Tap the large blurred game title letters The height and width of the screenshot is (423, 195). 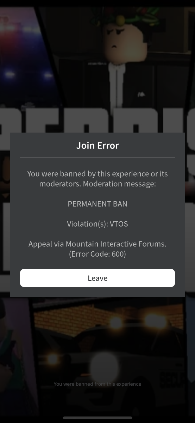[x=97, y=120]
